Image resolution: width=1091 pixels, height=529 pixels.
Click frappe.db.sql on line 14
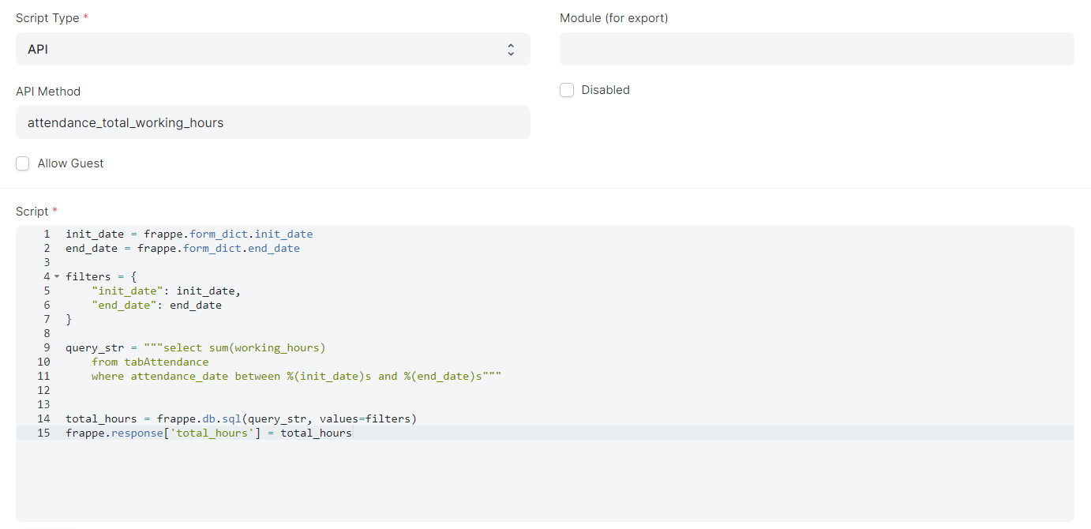[x=193, y=418]
